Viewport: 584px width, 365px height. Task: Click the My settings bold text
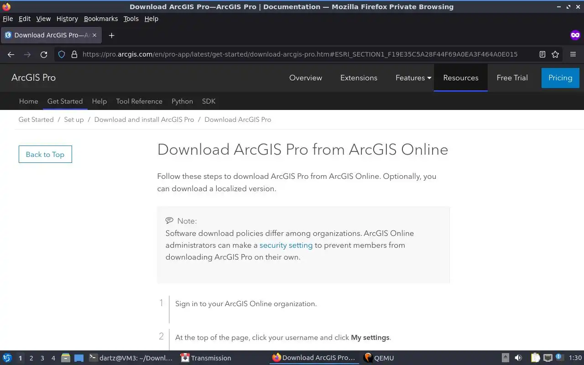(370, 338)
